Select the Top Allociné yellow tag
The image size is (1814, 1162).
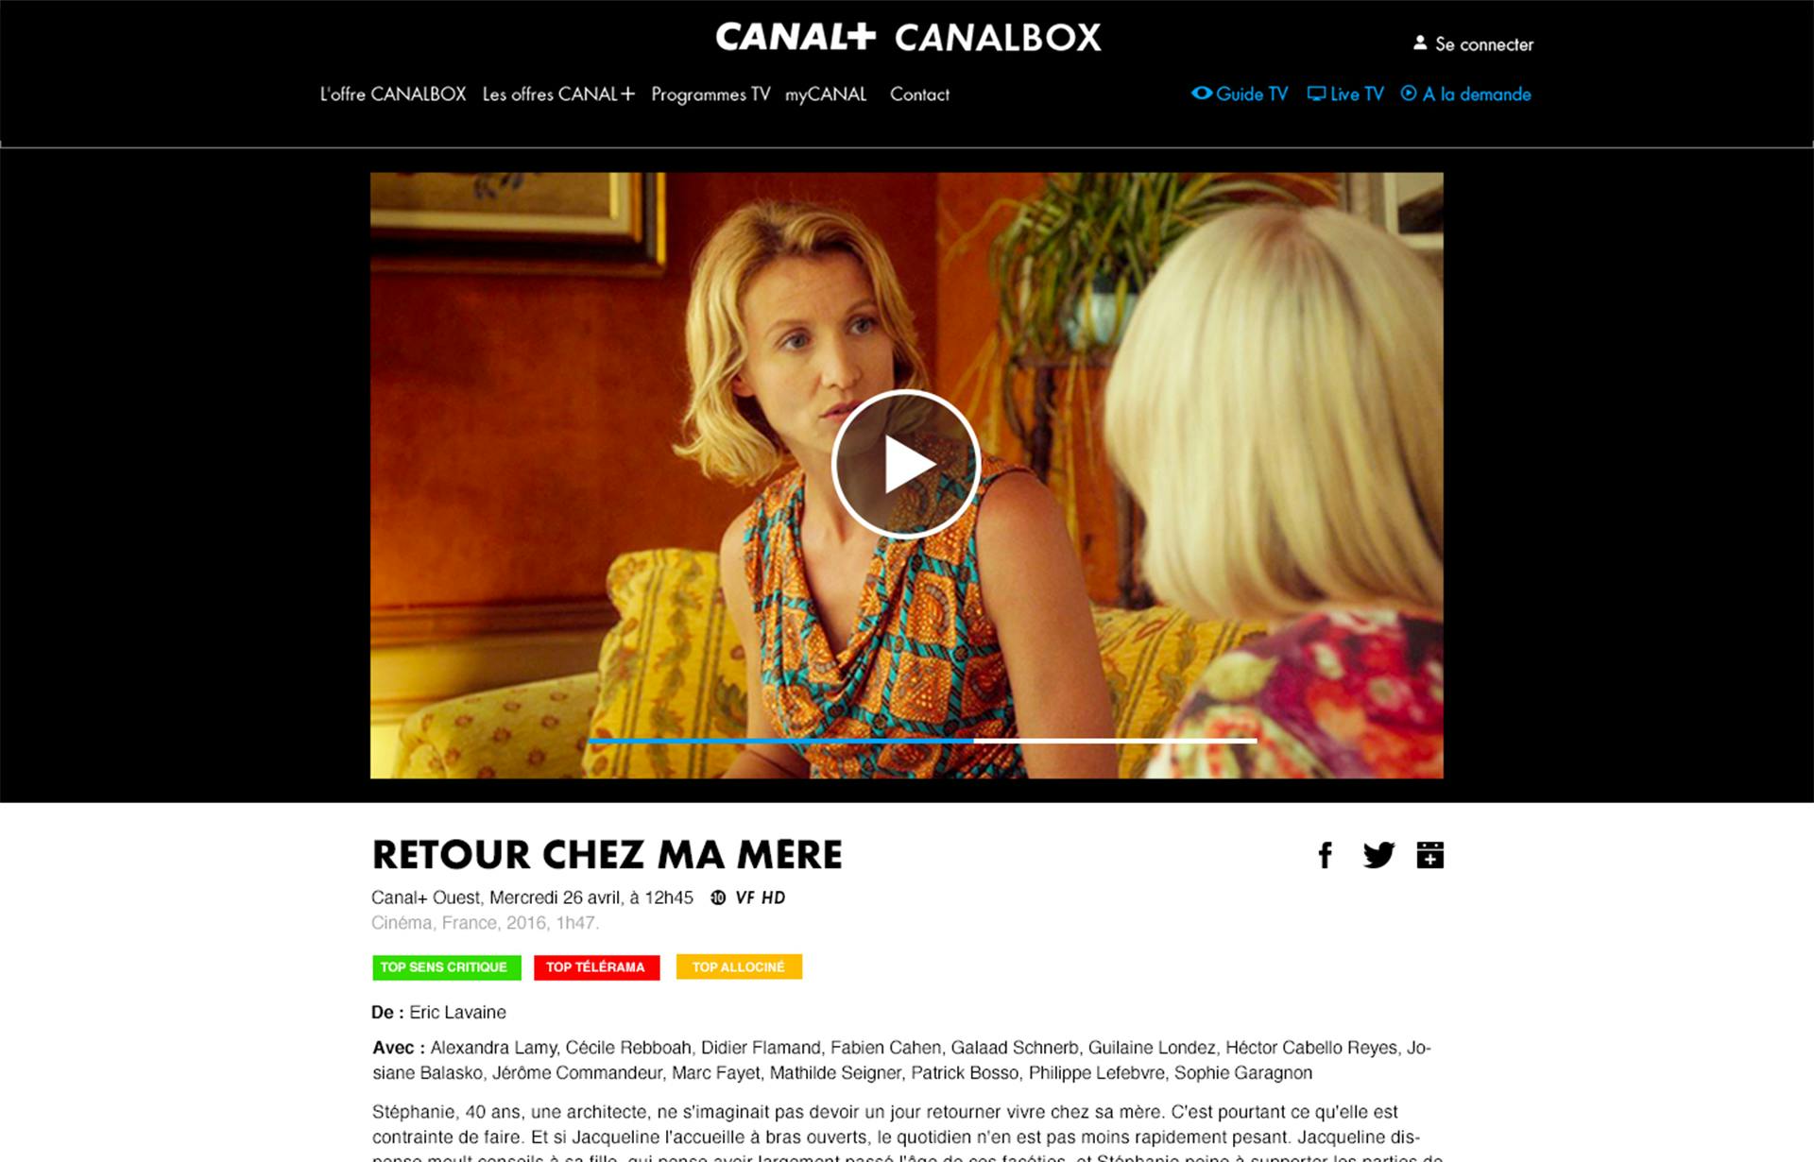tap(739, 967)
